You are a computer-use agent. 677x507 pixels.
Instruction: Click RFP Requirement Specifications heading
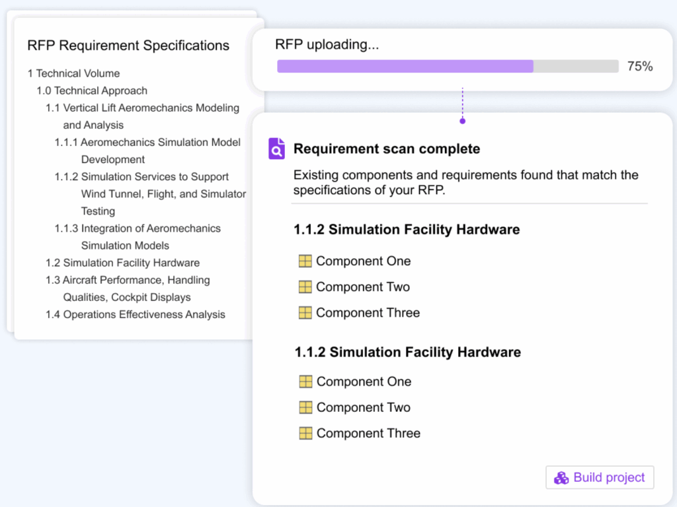click(x=128, y=46)
